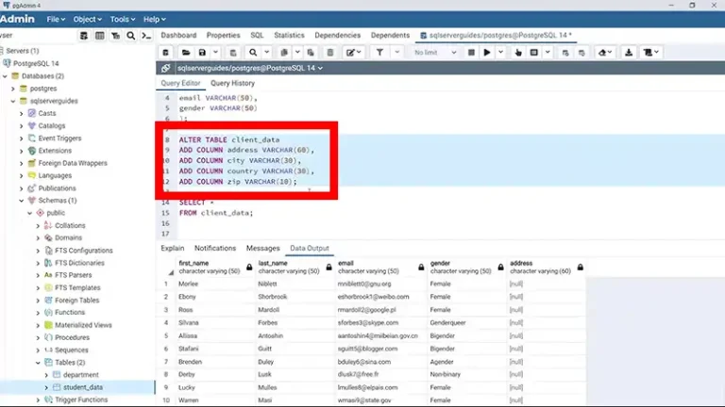Collapse the Tables (2) node
This screenshot has height=407, width=725.
pos(38,363)
